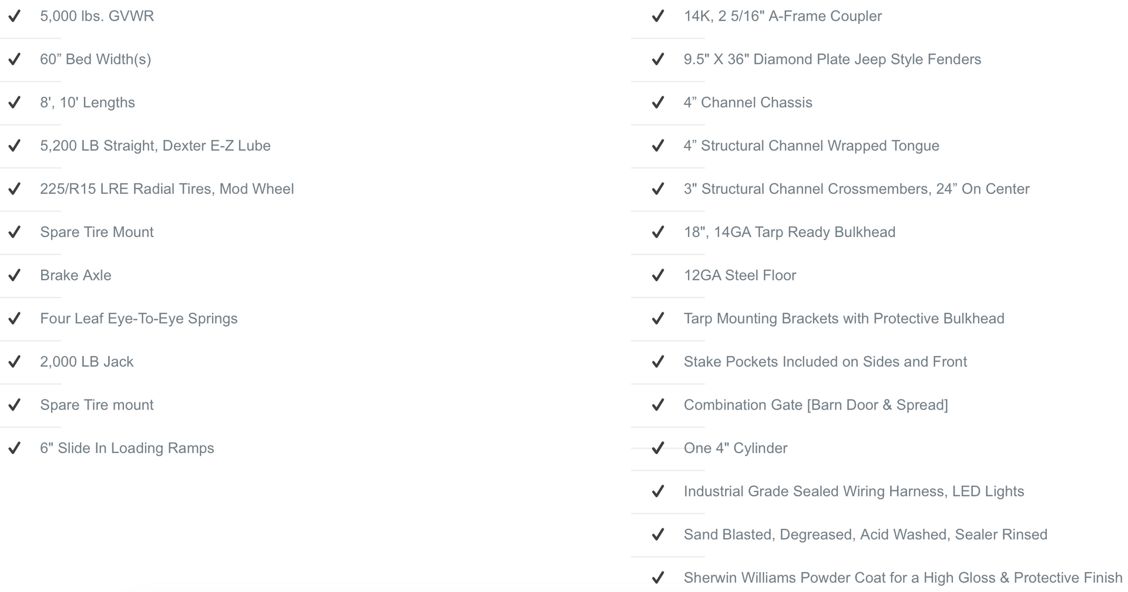Viewport: 1128px width, 592px height.
Task: Click checkmark beside 2,000 LB Jack
Action: click(x=15, y=361)
